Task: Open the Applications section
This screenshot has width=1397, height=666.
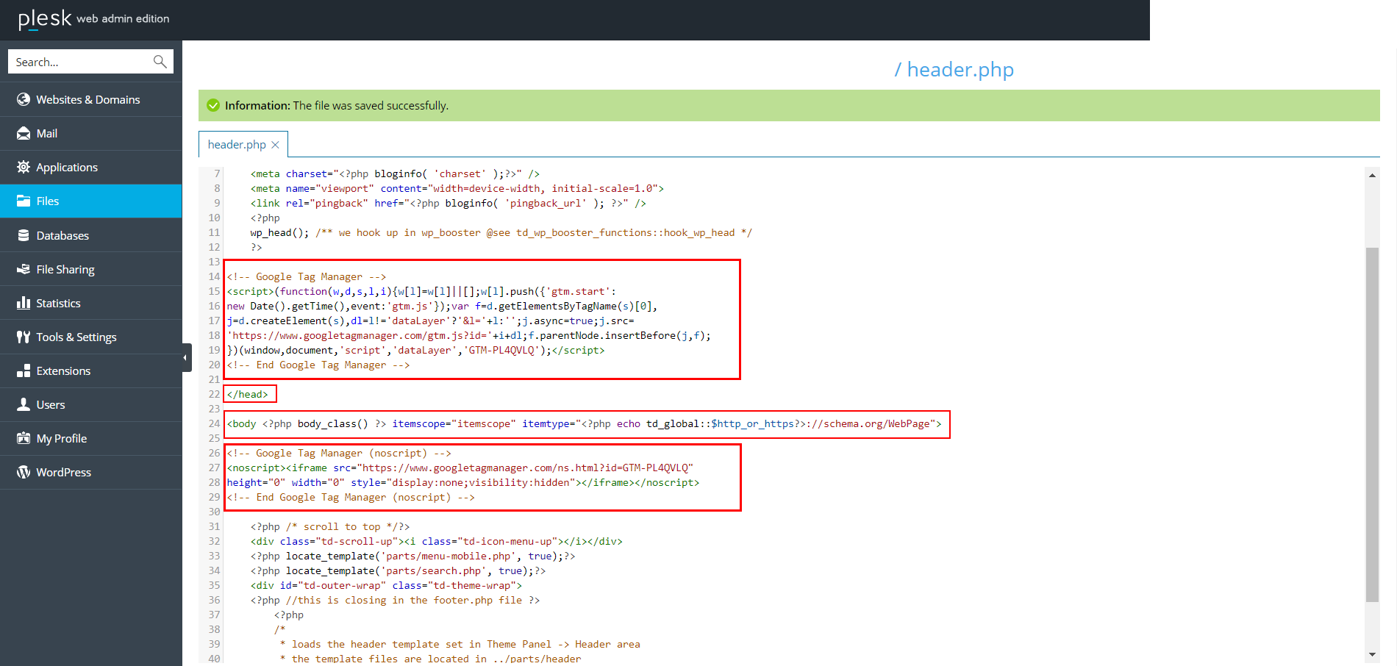Action: pyautogui.click(x=90, y=167)
